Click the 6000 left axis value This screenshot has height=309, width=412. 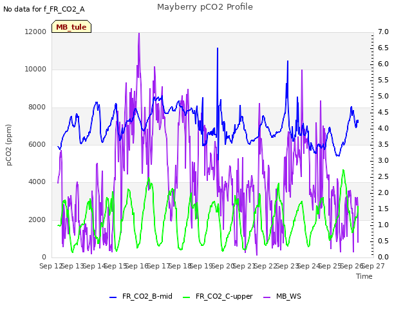click(37, 144)
